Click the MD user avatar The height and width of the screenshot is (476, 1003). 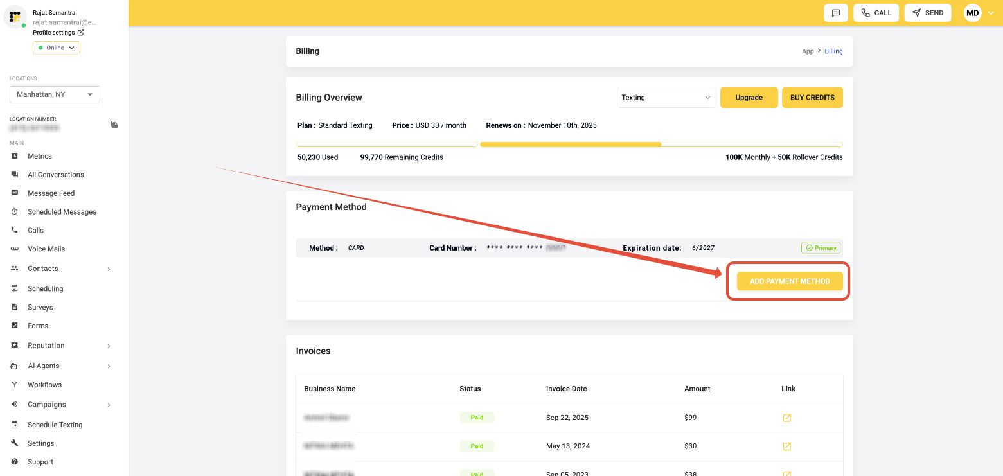[x=972, y=13]
